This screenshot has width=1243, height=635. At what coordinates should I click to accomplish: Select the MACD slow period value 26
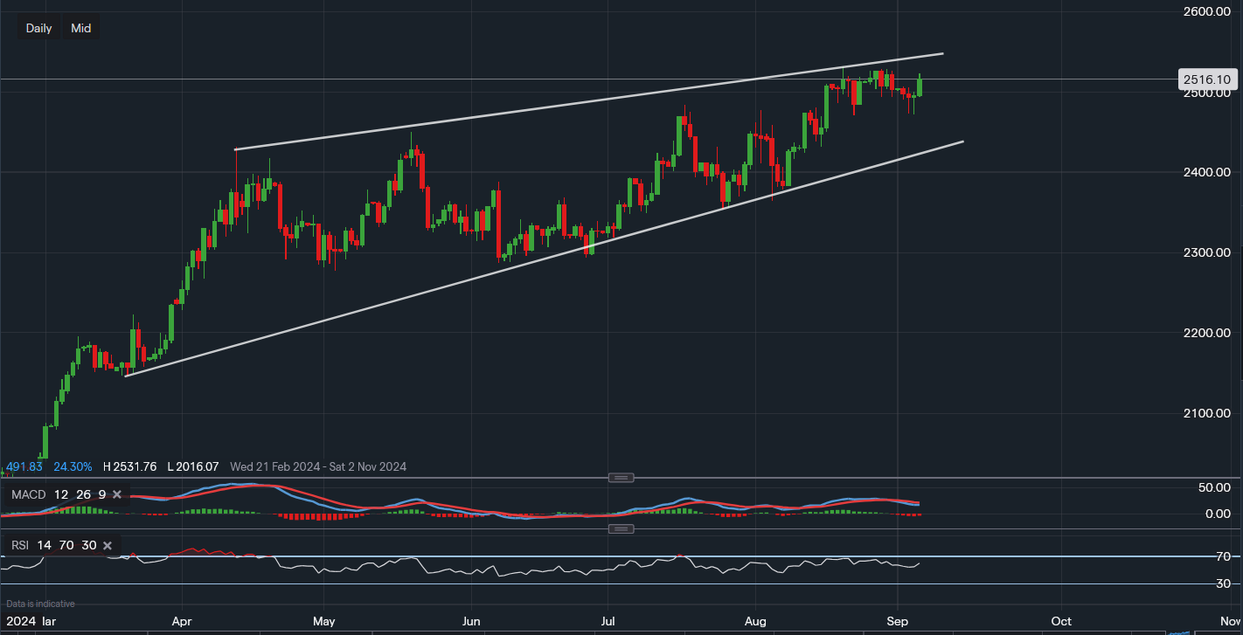(81, 495)
